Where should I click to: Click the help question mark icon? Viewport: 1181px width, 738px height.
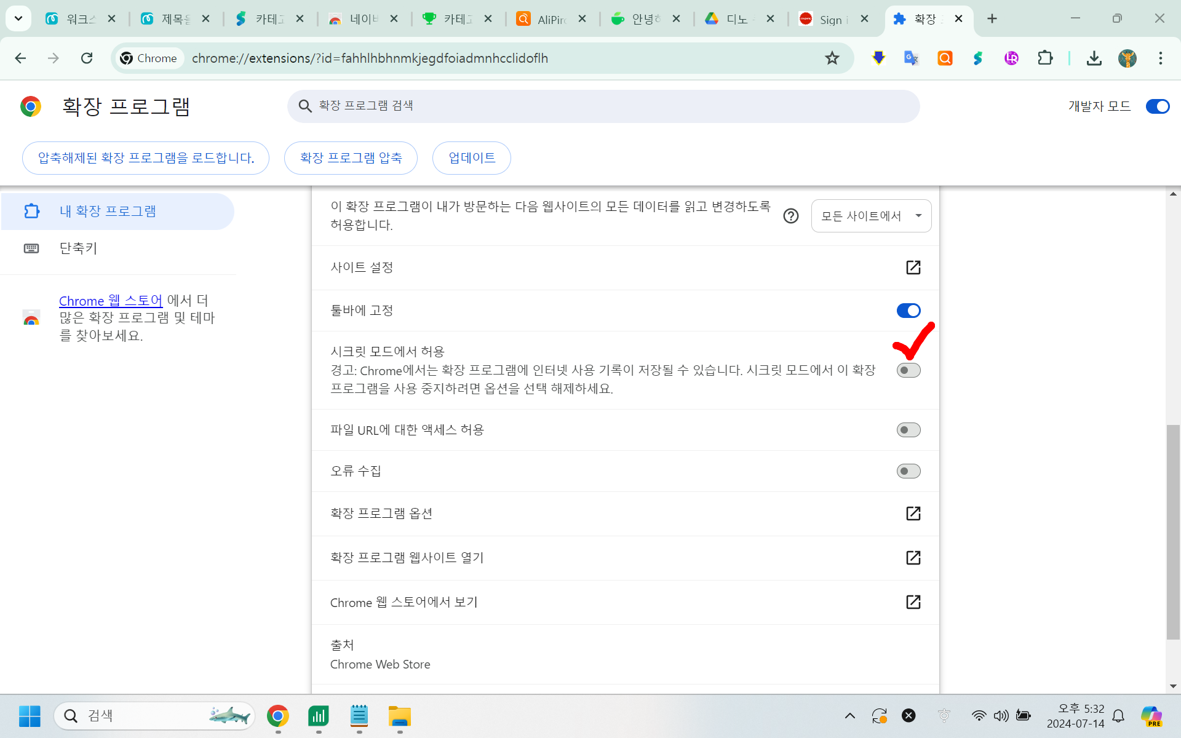[791, 216]
